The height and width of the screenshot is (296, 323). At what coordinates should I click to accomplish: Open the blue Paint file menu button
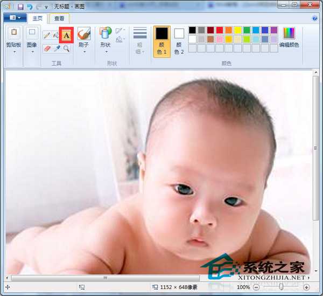[x=15, y=18]
